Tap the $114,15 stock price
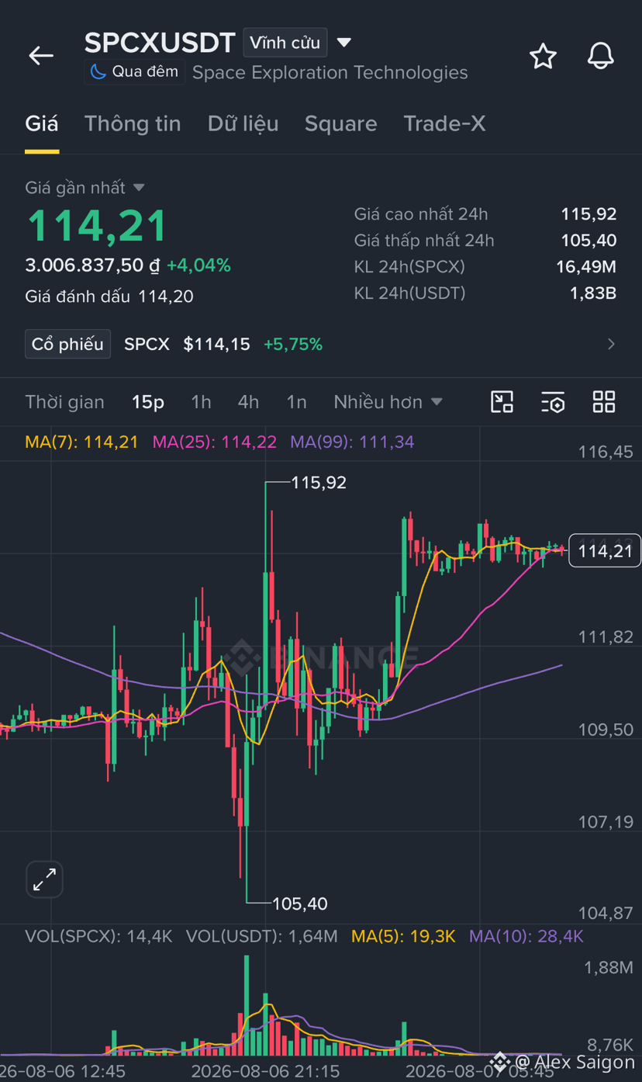Screen dimensions: 642x1082 (216, 344)
